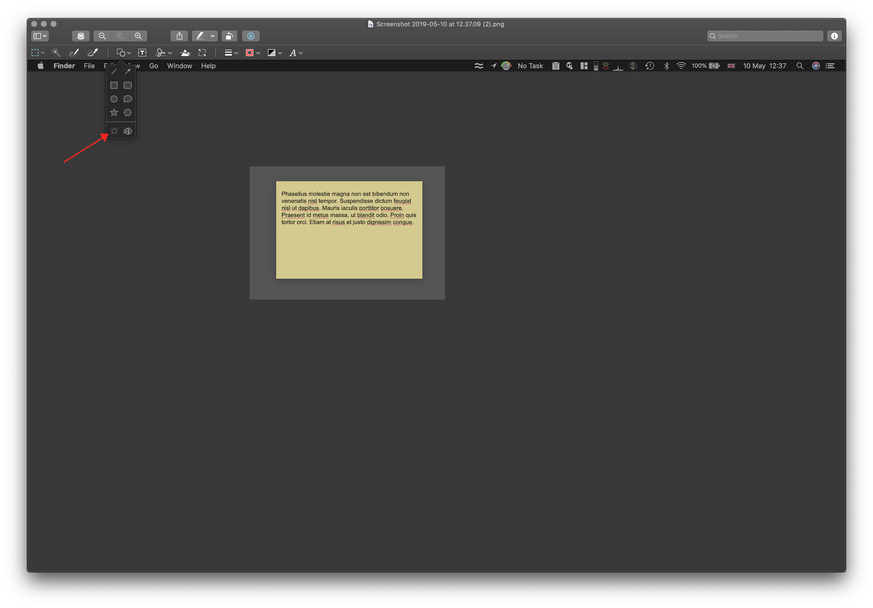The width and height of the screenshot is (873, 608).
Task: Zoom in using the plus magnifier button
Action: (x=138, y=36)
